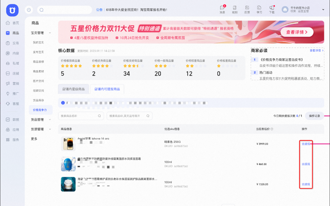
Task: Open the 学习 learning icon
Action: 259,10
